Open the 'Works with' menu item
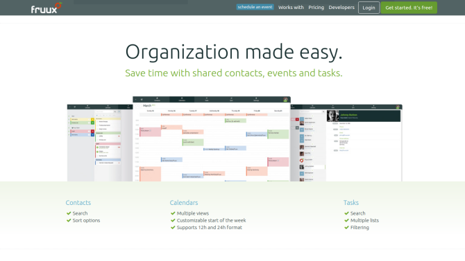Screen dimensions: 465x261 coord(291,8)
